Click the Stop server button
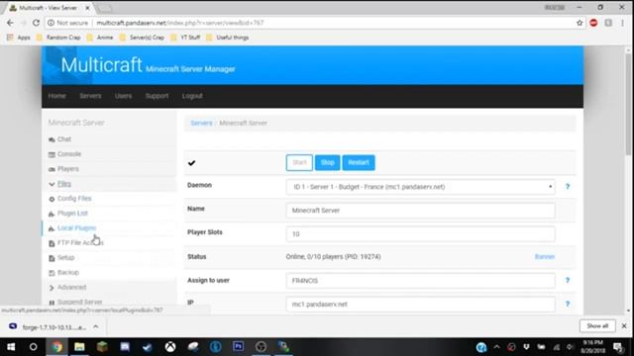Screen dimensions: 634x356 pos(328,162)
